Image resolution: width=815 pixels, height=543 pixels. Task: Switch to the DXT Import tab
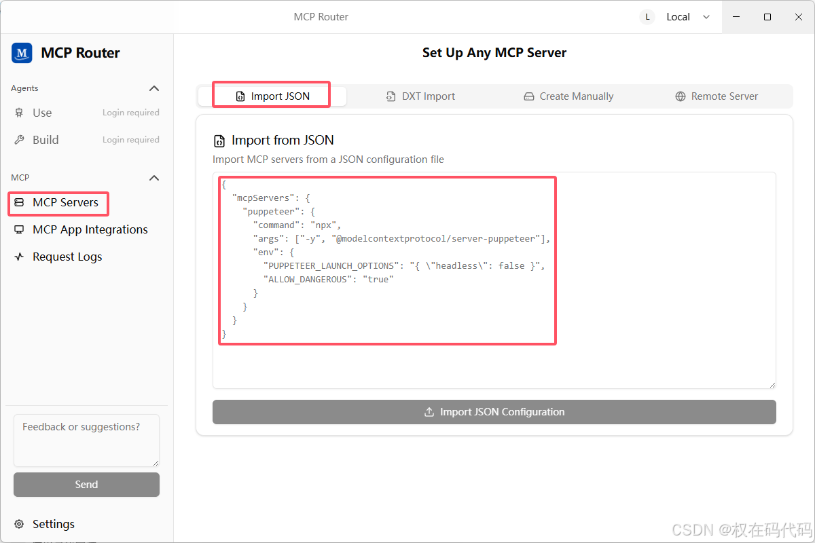[420, 96]
